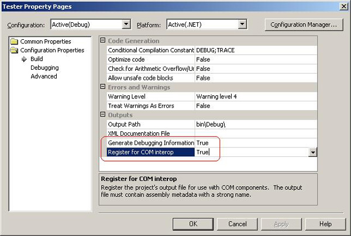Click the Outputs category header
Viewport: 351px width, 236px height.
coord(120,115)
